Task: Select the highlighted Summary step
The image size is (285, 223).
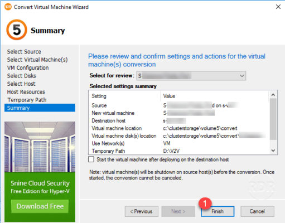Action: [40, 108]
